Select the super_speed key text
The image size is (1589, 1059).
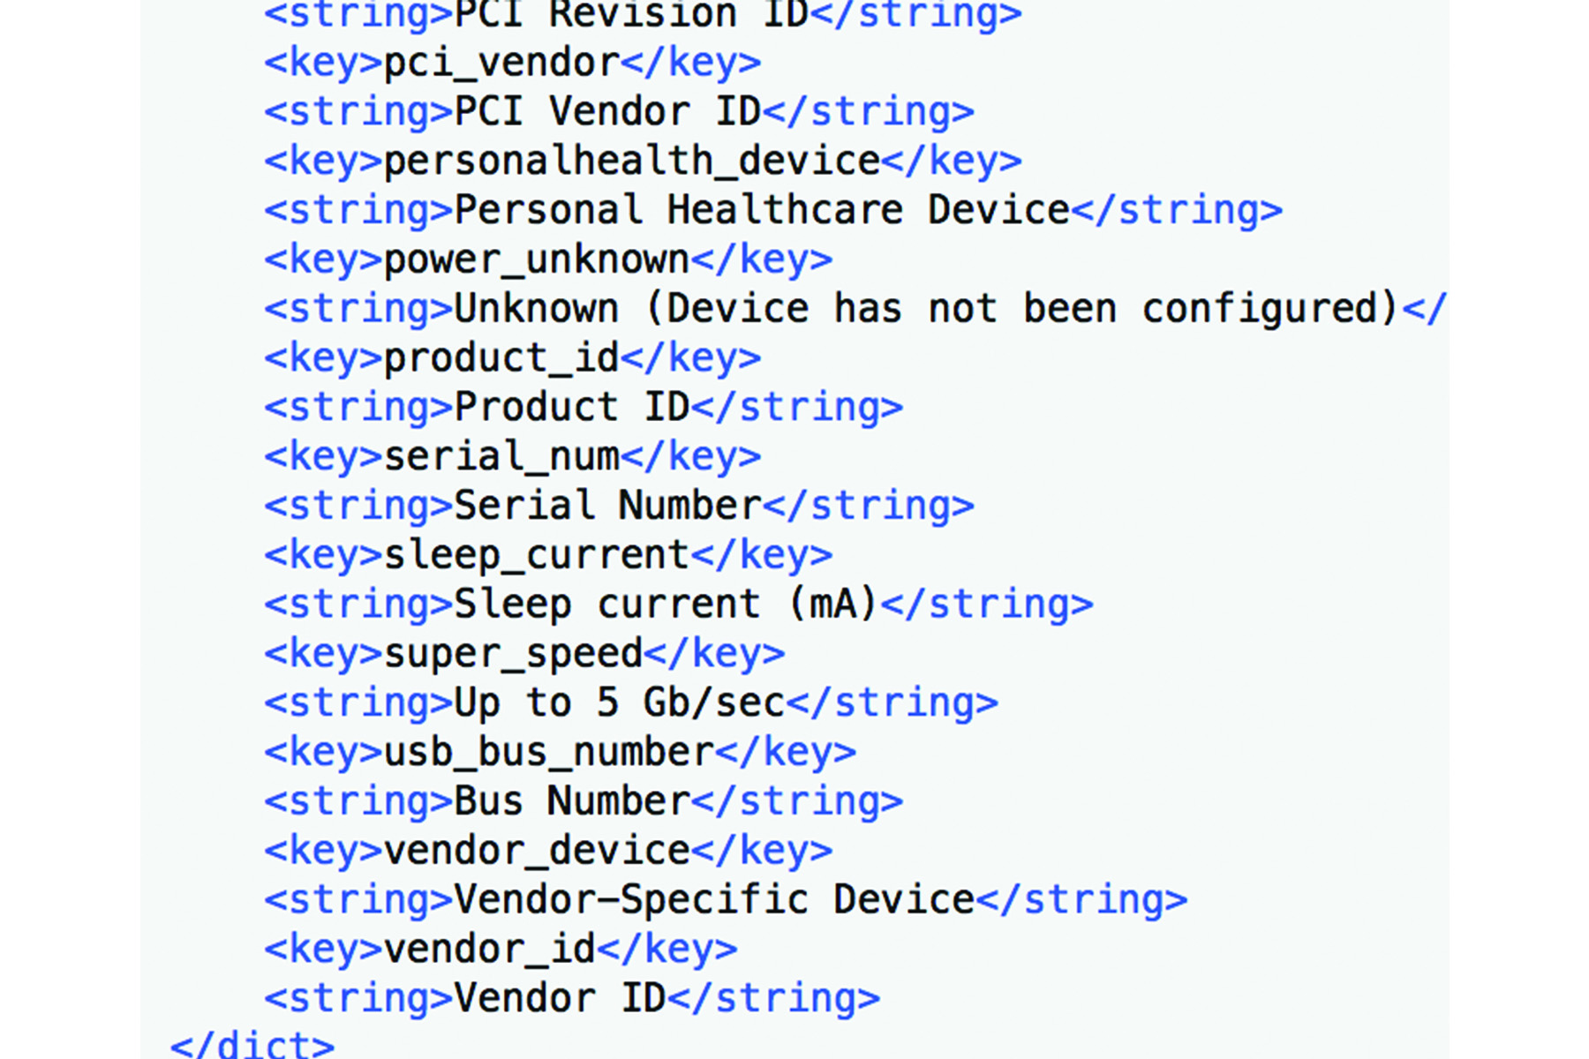513,654
